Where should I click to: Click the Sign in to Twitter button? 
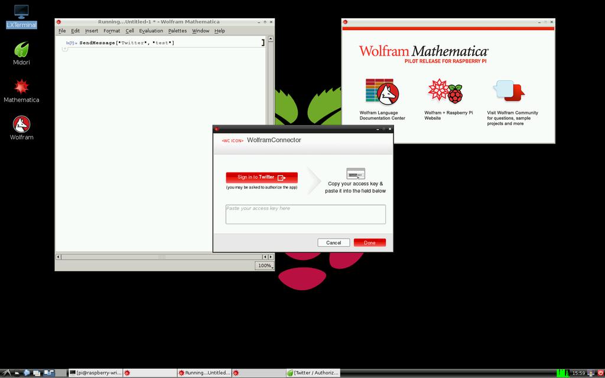coord(262,177)
